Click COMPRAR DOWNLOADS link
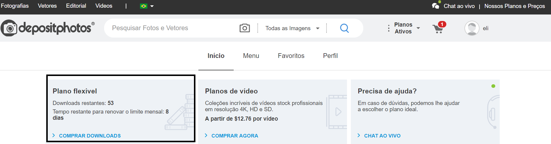 pyautogui.click(x=90, y=136)
